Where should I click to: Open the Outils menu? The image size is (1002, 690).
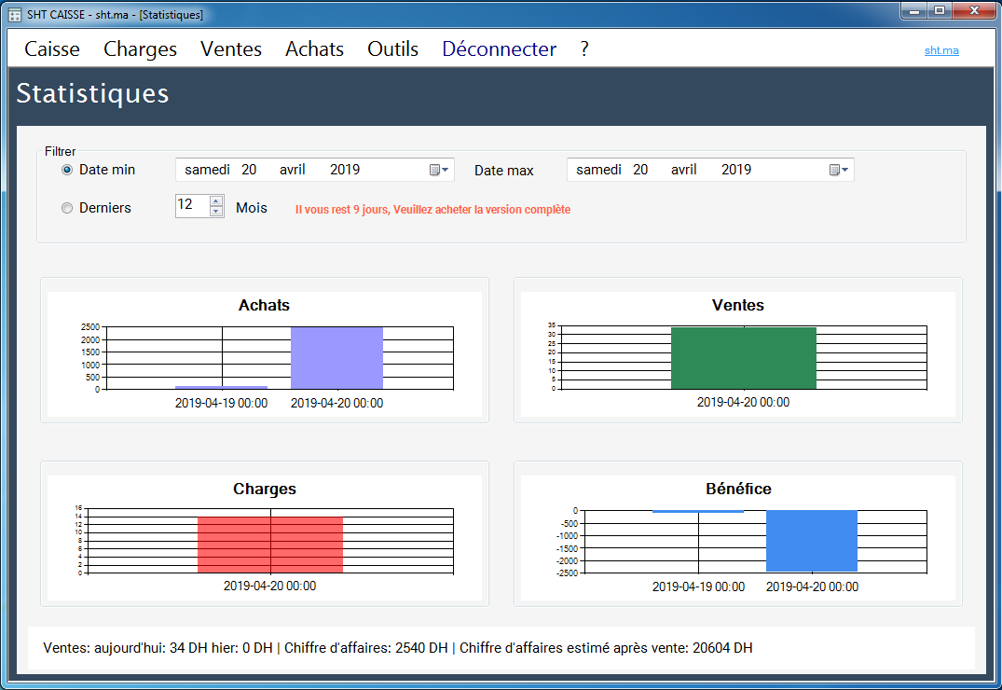[x=392, y=49]
